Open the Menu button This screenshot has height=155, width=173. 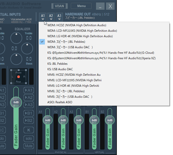tap(81, 6)
